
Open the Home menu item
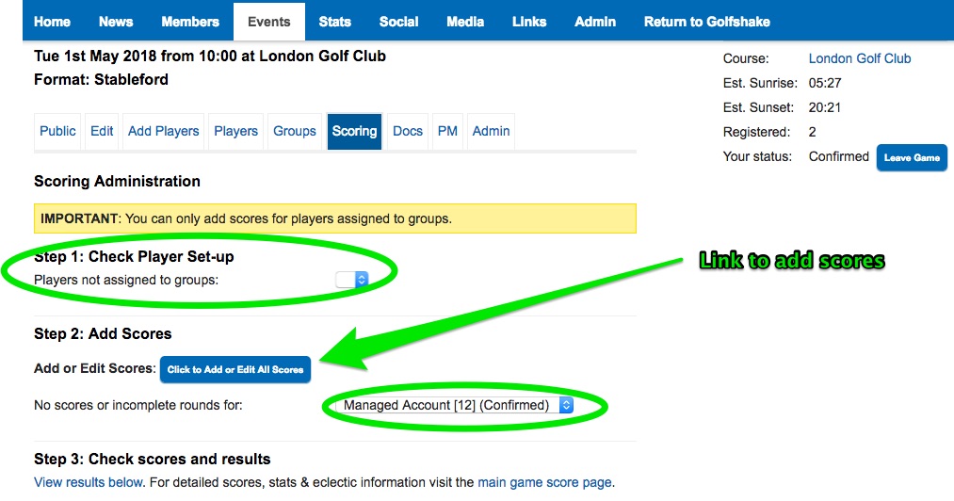[52, 22]
